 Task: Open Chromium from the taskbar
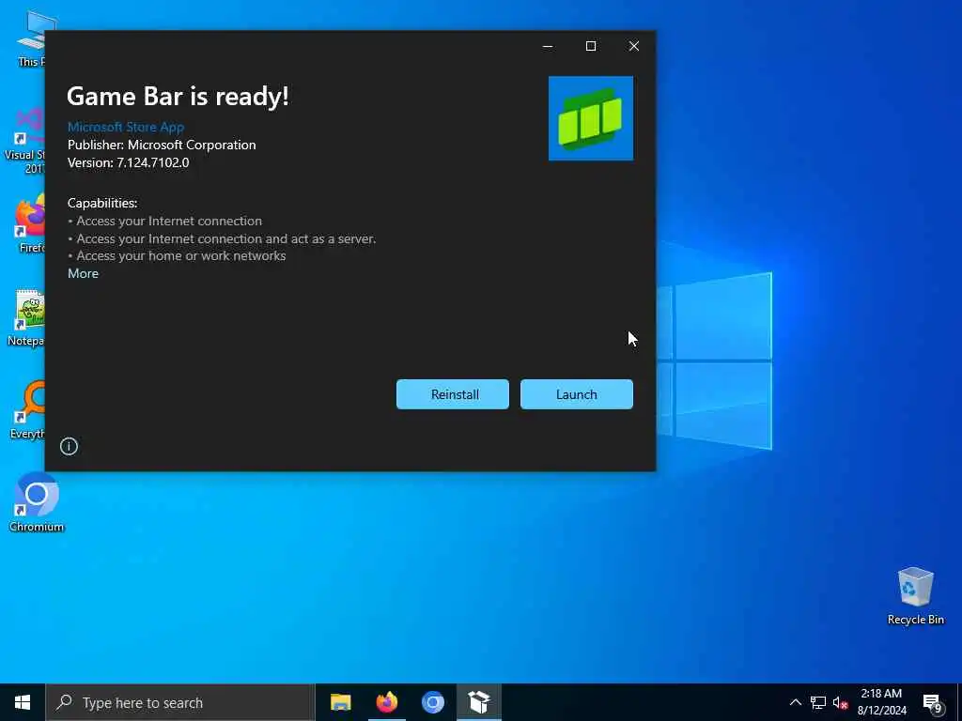click(x=432, y=702)
